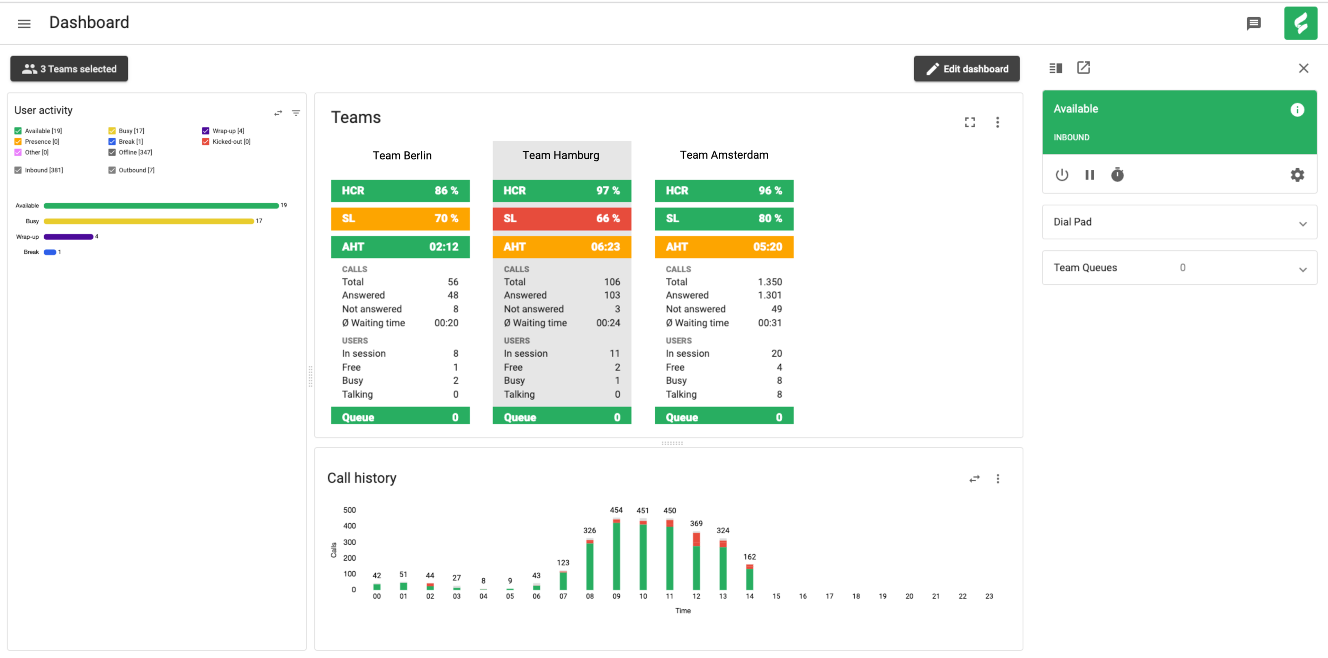Click the Available status info icon
The width and height of the screenshot is (1328, 658).
tap(1297, 110)
